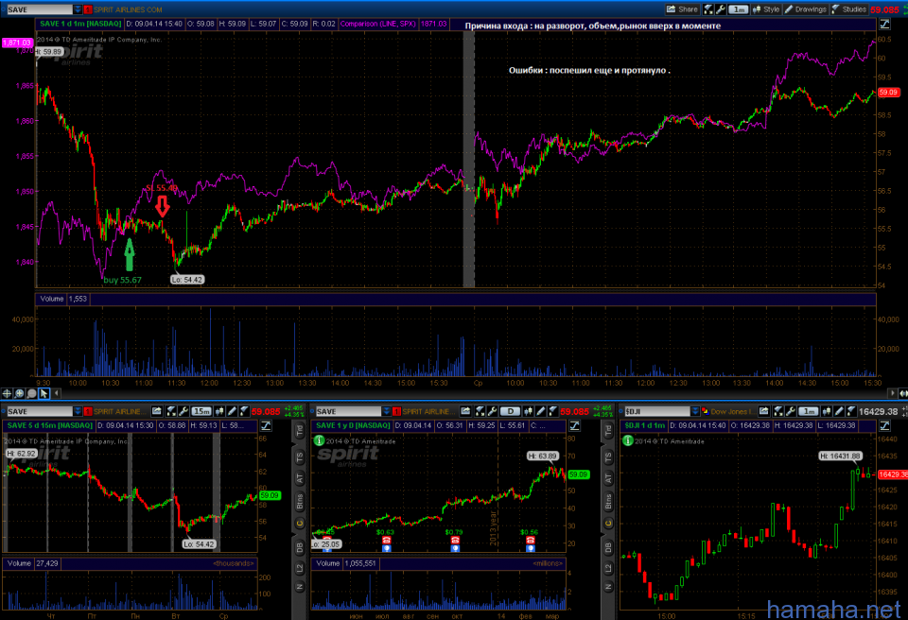908x620 pixels.
Task: Open the 1m timeframe selector on main chart
Action: [739, 9]
